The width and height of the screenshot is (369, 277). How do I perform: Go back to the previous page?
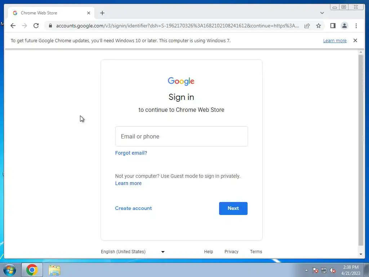(13, 26)
